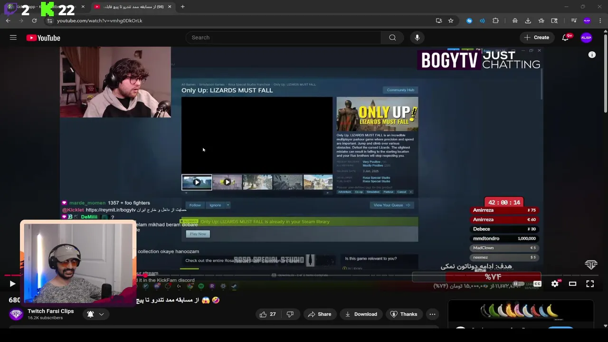The image size is (608, 342).
Task: Go back in the browser
Action: (8, 20)
